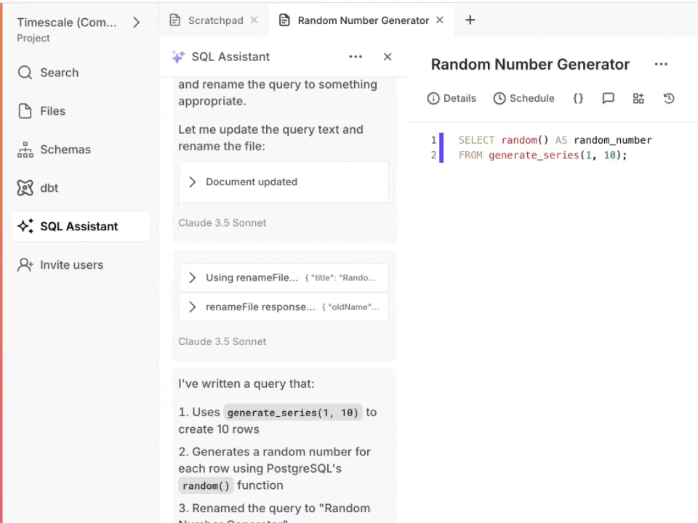
Task: Switch to the Scratchpad tab
Action: point(207,20)
